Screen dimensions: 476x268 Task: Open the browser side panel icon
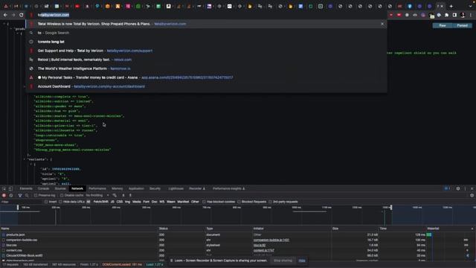[454, 15]
